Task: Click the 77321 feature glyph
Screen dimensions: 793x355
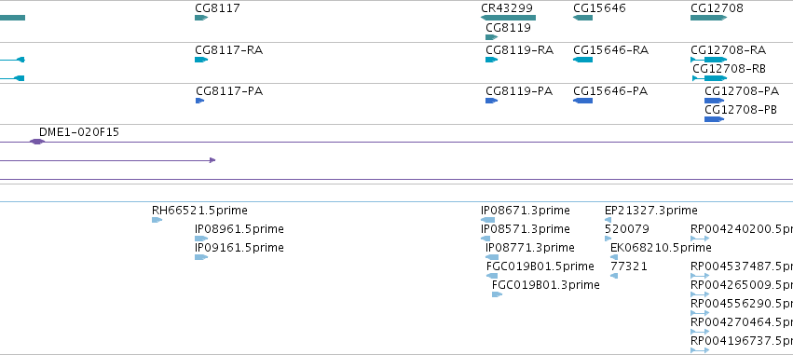Action: (614, 276)
